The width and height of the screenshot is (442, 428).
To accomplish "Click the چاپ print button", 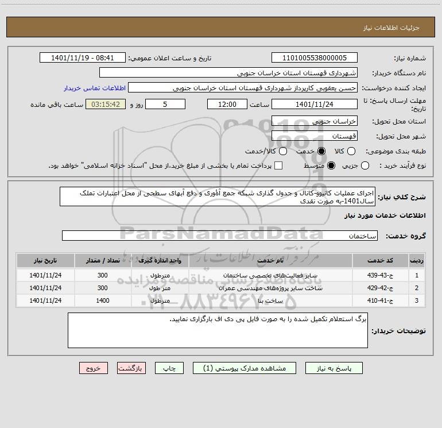I will point(169,368).
